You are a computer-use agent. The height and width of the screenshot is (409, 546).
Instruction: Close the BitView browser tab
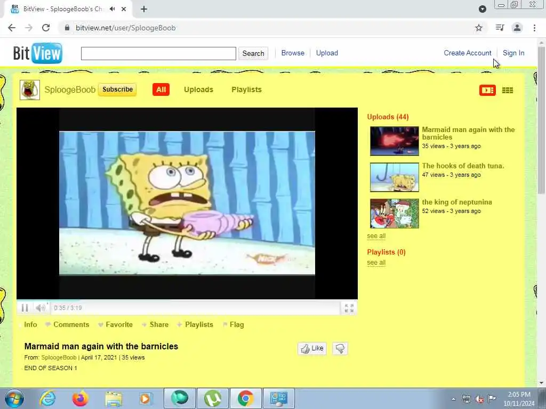pyautogui.click(x=124, y=10)
